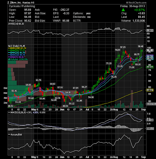
Task: Click the 54.38 low price label
Action: tap(91, 97)
